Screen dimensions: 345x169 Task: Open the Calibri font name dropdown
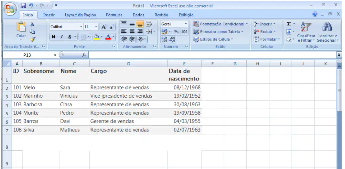coord(81,27)
